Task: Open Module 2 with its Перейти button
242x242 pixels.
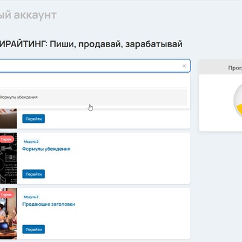Action: (33, 174)
